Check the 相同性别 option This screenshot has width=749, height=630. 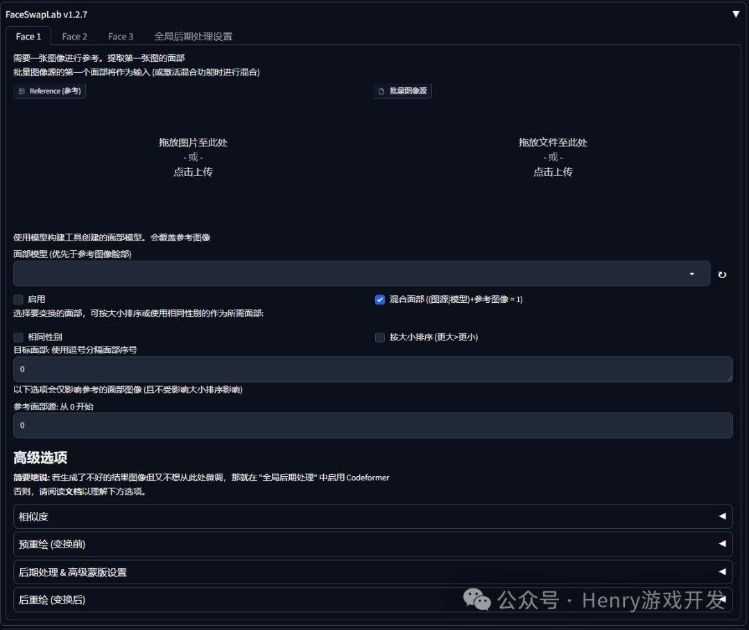pyautogui.click(x=18, y=337)
